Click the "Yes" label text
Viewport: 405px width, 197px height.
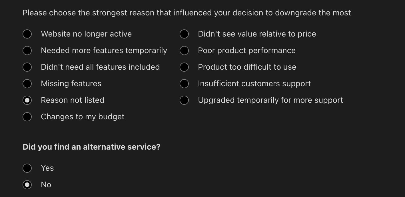pyautogui.click(x=47, y=168)
